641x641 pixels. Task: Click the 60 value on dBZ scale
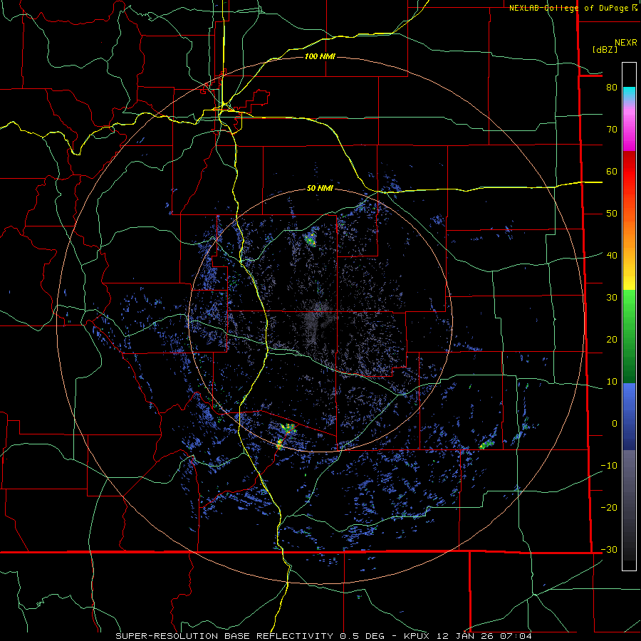tap(612, 171)
